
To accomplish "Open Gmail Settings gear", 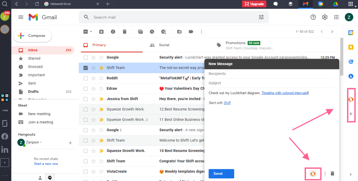I will point(325,17).
